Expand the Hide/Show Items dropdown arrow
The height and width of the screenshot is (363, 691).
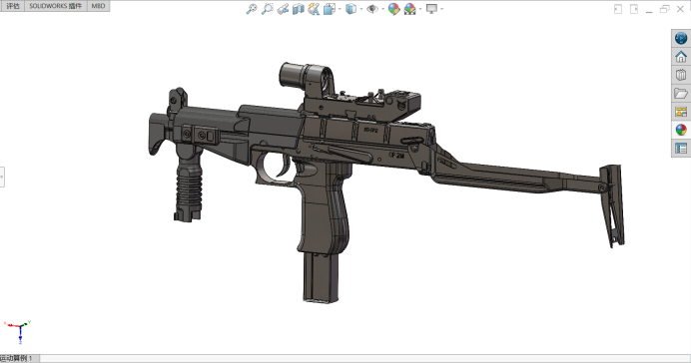(x=382, y=9)
